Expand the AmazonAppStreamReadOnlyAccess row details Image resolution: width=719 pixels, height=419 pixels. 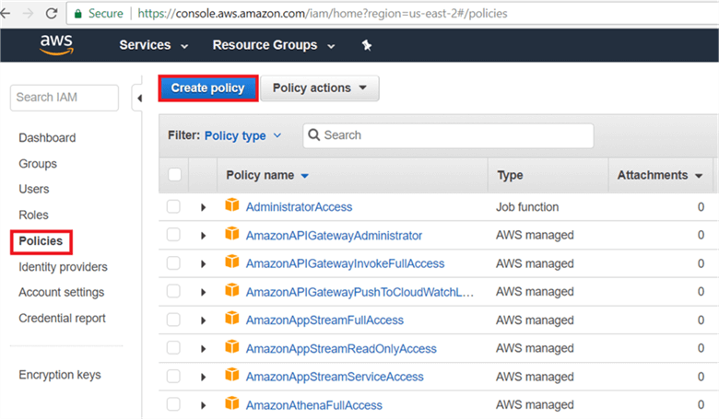[x=203, y=349]
